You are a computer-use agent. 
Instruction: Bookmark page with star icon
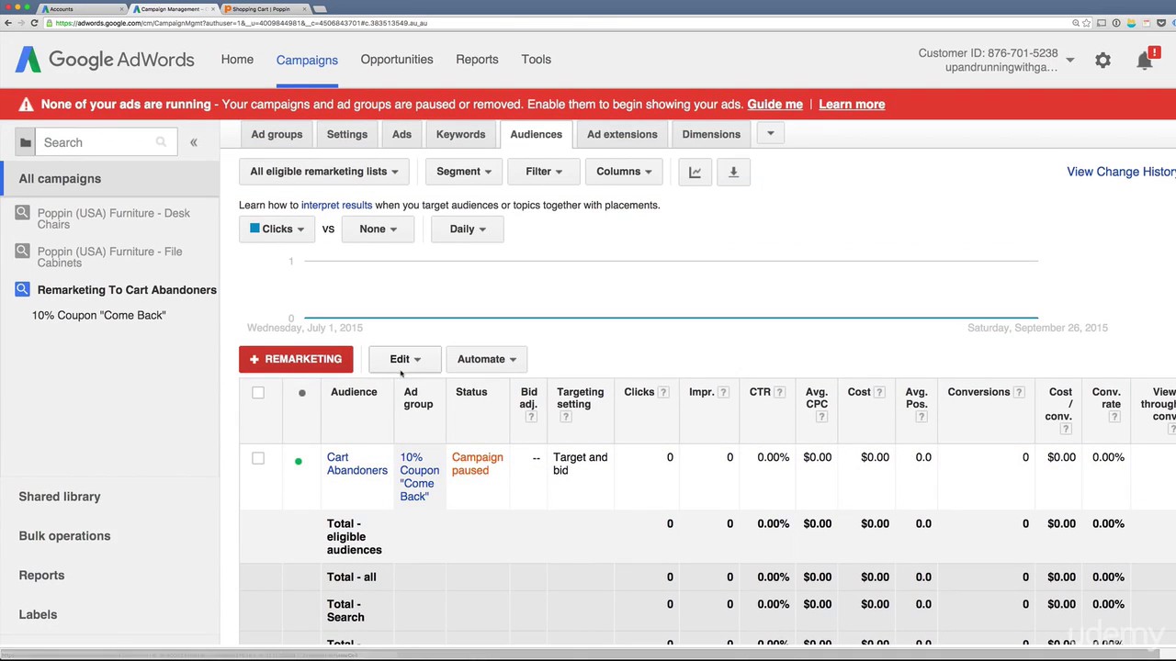[1088, 23]
